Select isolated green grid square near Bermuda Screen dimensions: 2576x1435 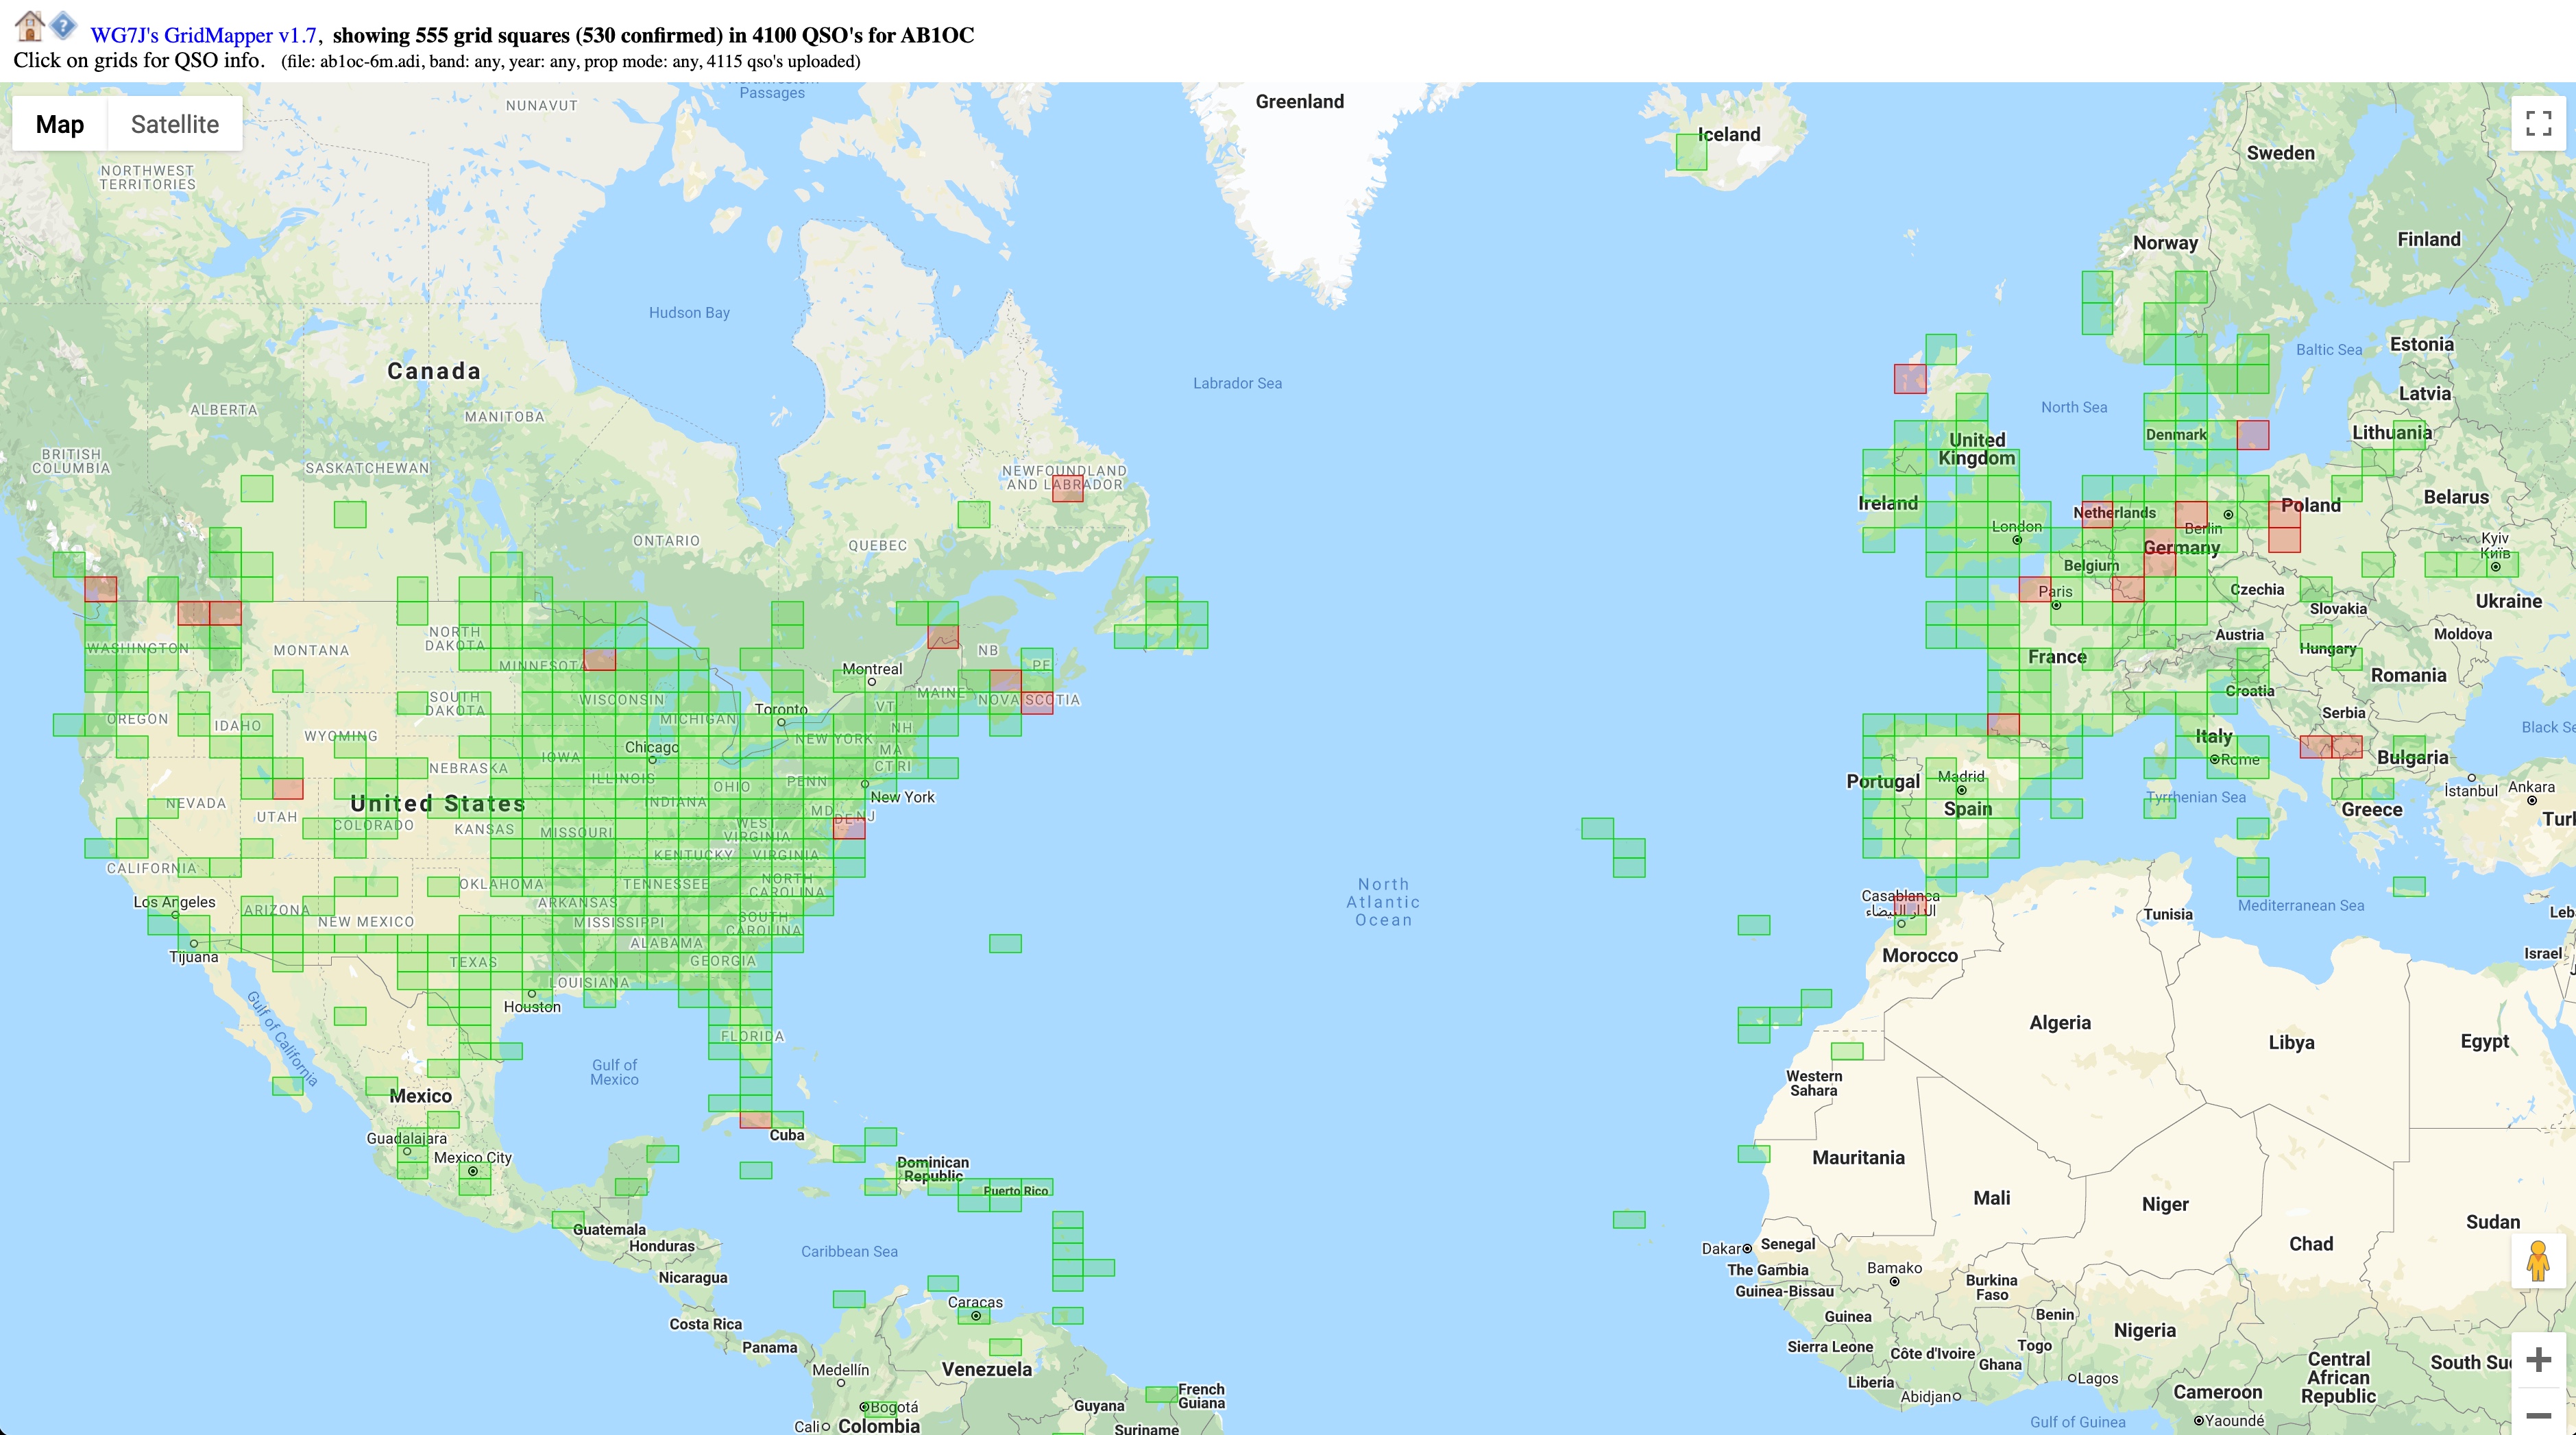point(1005,943)
